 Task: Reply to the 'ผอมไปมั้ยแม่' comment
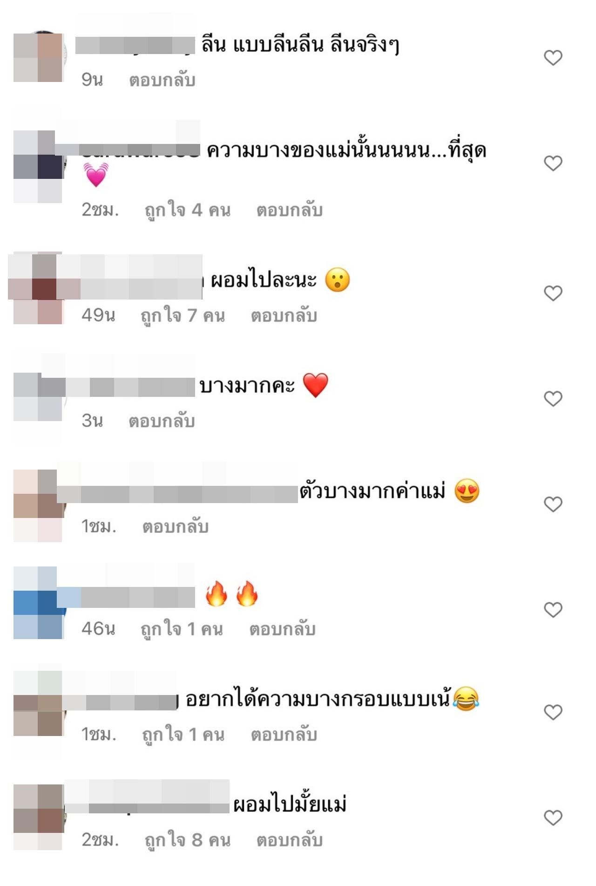point(290,840)
